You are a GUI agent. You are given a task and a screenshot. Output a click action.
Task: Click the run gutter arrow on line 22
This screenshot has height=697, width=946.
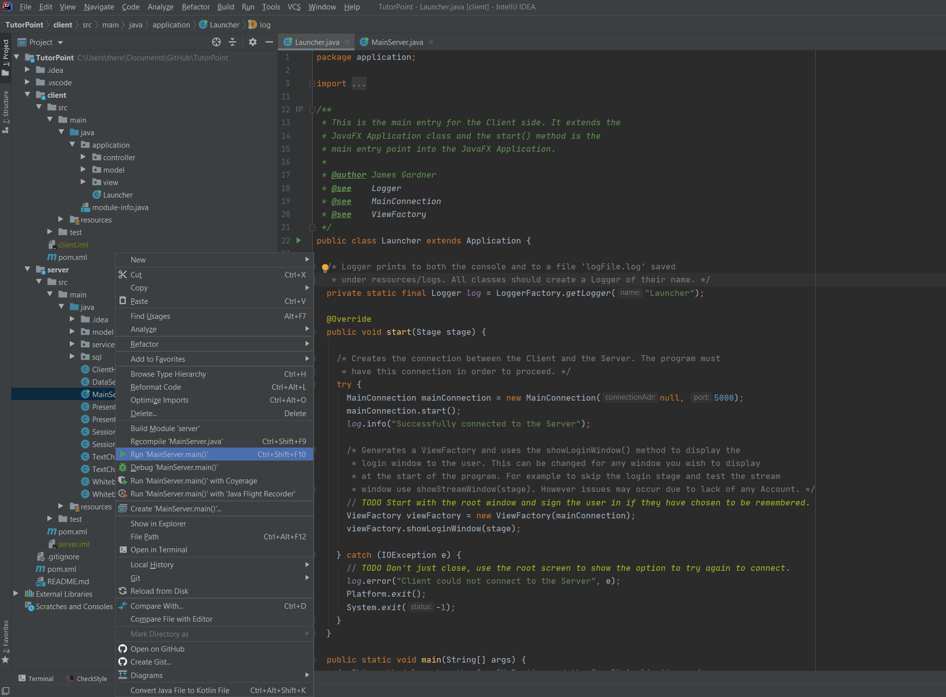click(x=299, y=240)
